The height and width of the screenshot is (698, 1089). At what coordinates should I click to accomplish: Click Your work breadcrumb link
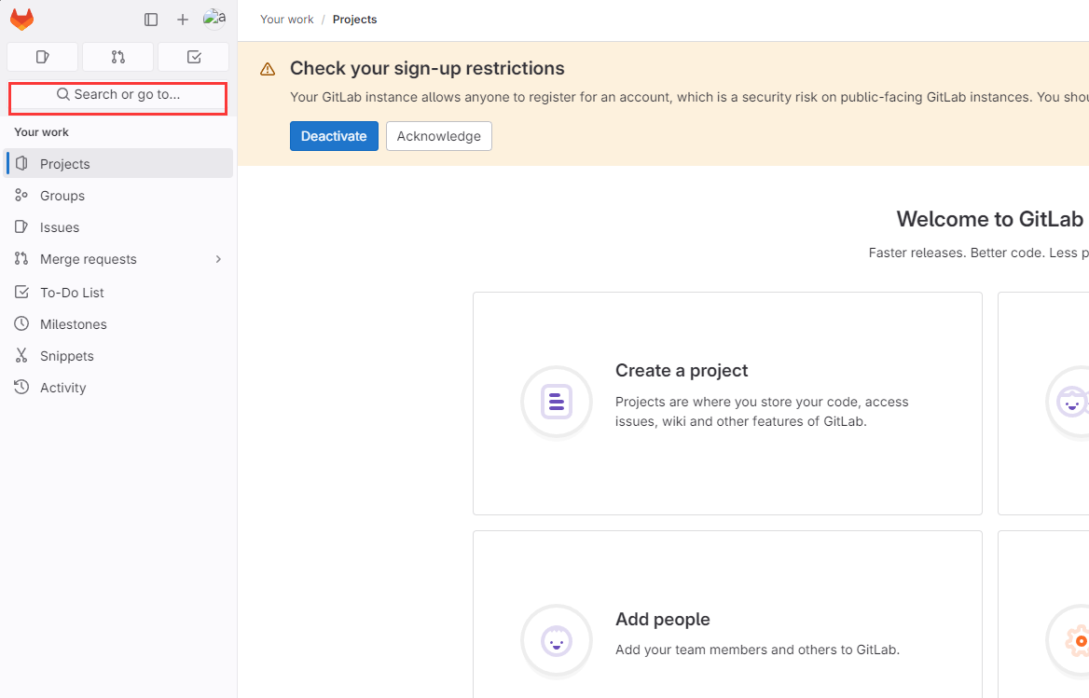click(x=287, y=20)
